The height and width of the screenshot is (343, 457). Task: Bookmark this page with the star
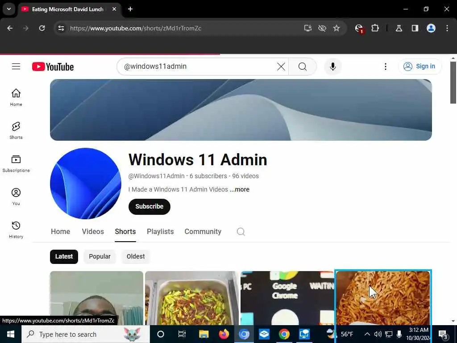pos(337,28)
